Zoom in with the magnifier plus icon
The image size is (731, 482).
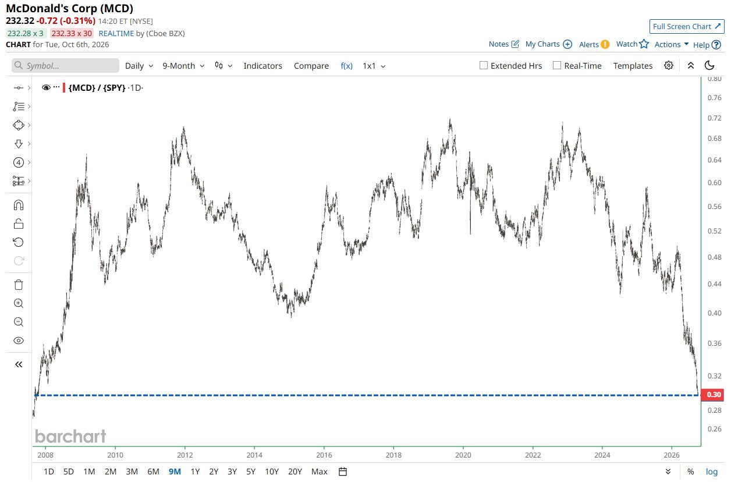pyautogui.click(x=19, y=303)
